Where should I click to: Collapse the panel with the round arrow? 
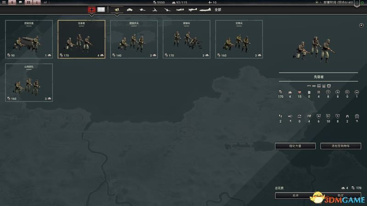[x=361, y=26]
